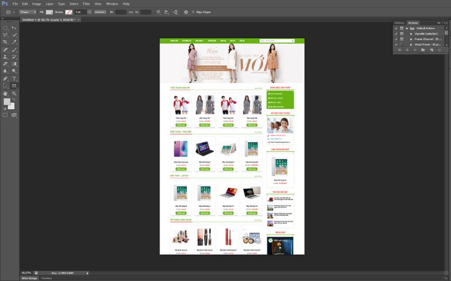Click the Create new action icon

(x=431, y=50)
